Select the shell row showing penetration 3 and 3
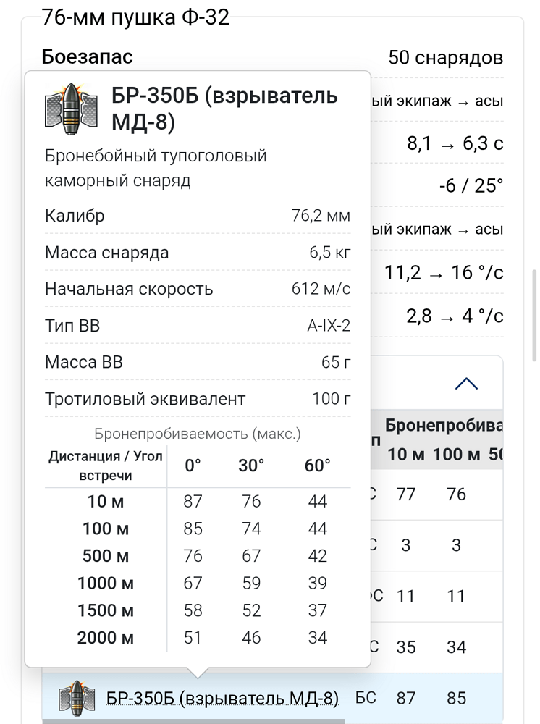The width and height of the screenshot is (540, 724). point(436,545)
